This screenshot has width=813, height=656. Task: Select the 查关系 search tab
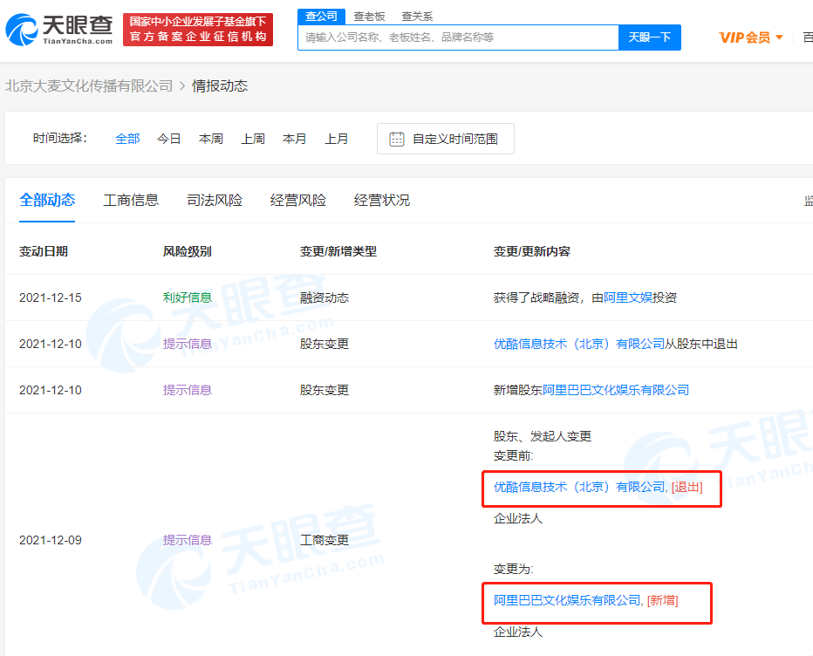pos(417,17)
